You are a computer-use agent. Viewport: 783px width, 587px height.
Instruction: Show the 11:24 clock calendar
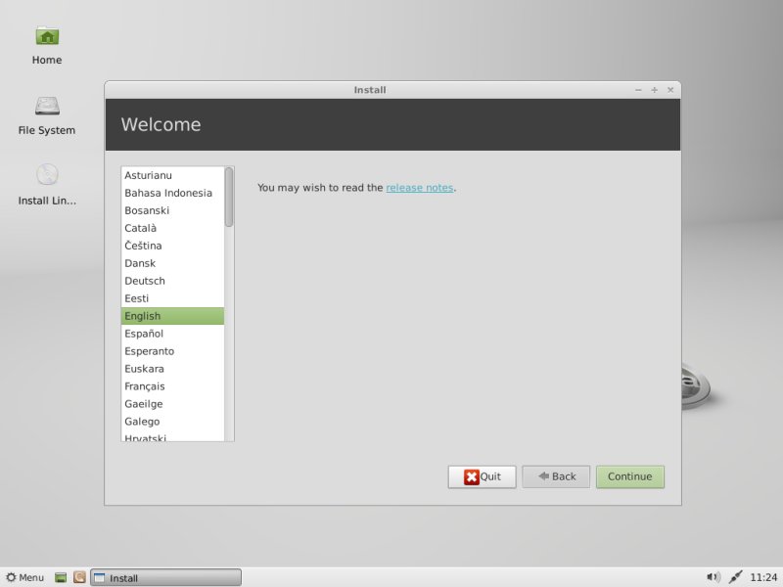763,577
